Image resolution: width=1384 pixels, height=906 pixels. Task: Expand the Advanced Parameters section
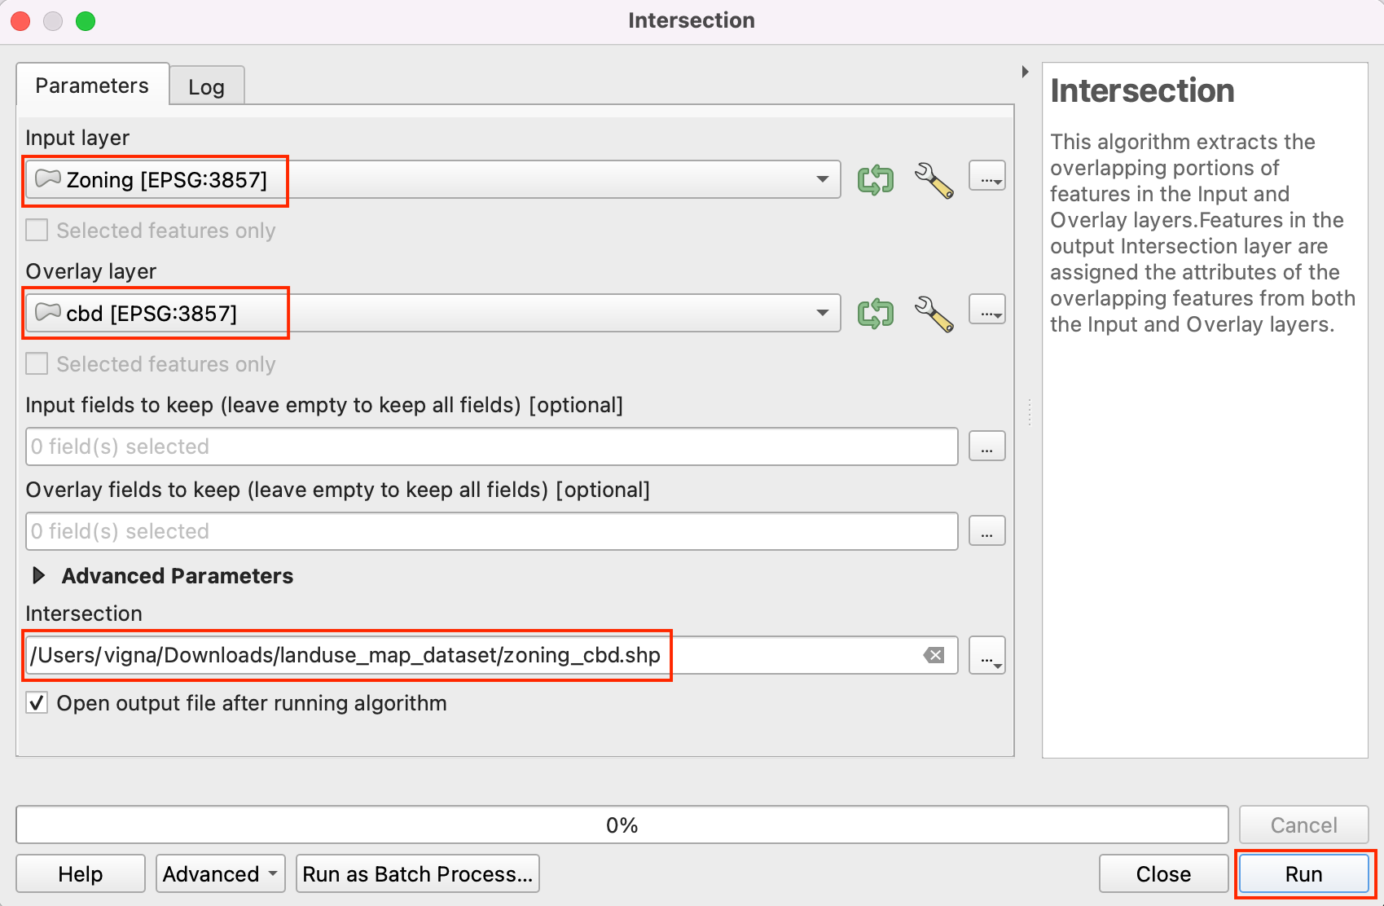click(38, 576)
